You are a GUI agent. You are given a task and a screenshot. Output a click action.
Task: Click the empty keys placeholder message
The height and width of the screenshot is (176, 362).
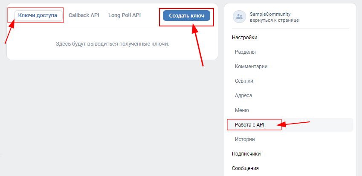112,44
